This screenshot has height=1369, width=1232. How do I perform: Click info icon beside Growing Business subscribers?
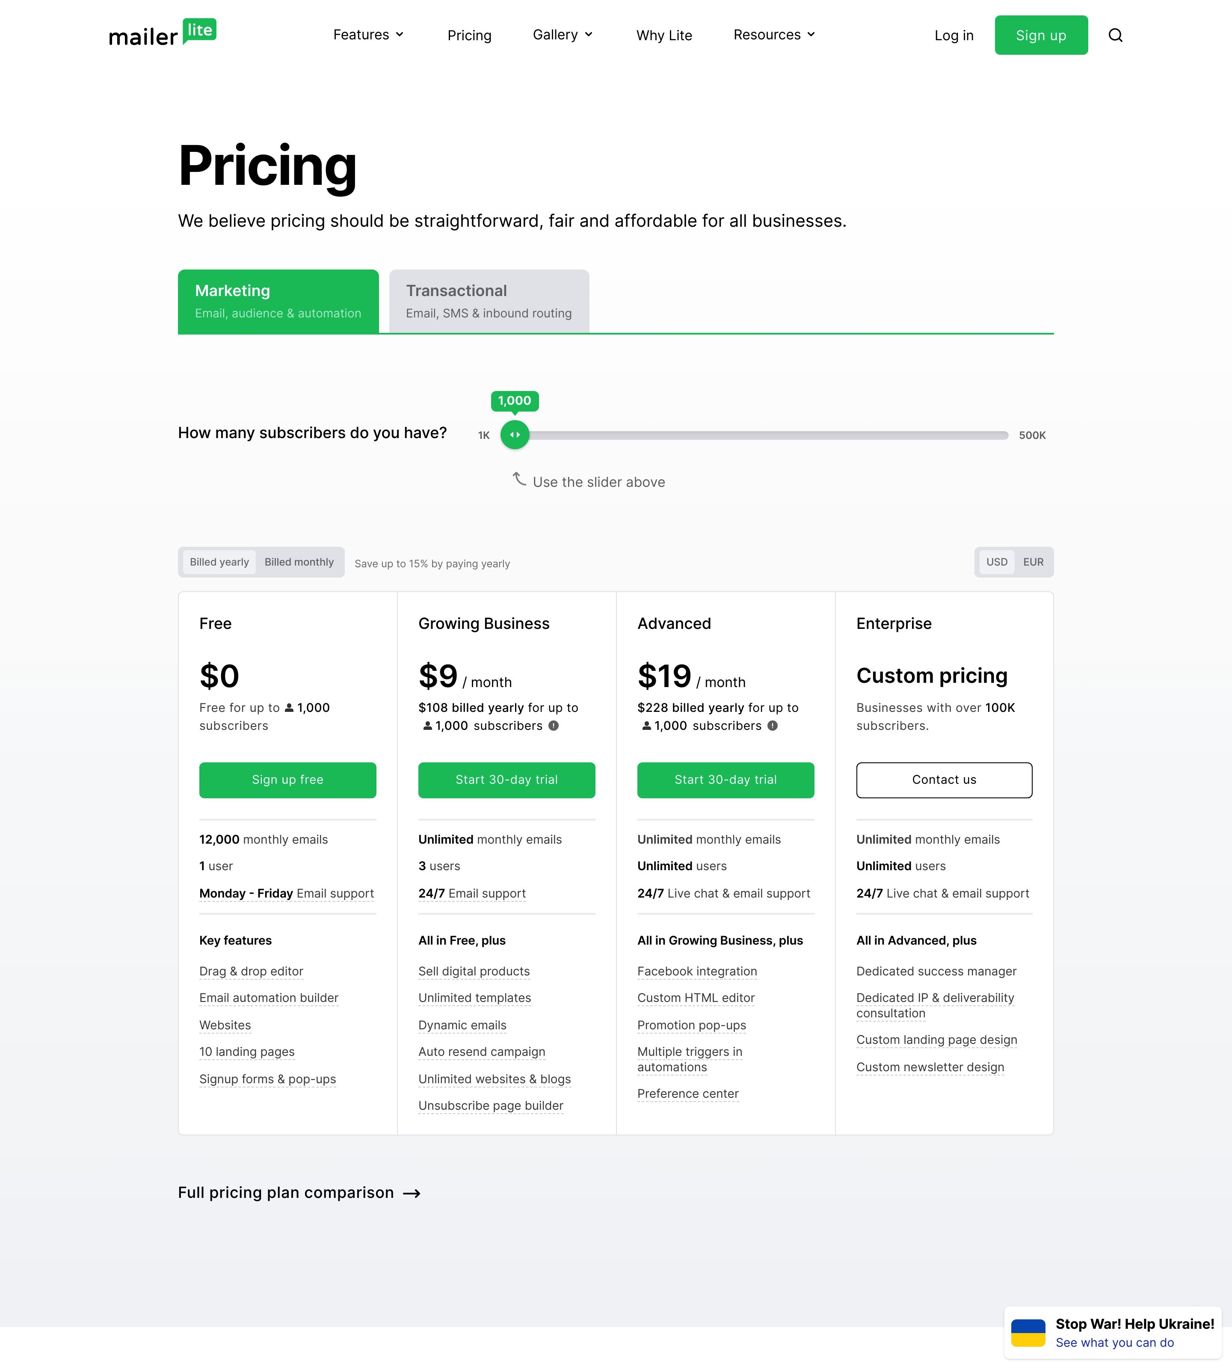553,726
